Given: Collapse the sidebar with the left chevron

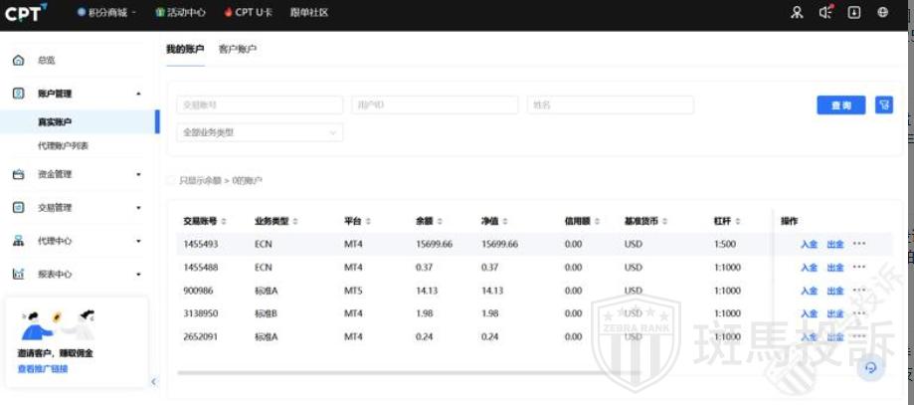Looking at the screenshot, I should pyautogui.click(x=153, y=381).
